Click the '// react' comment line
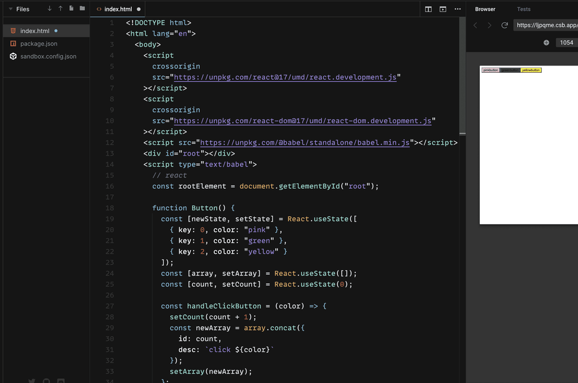Screen dimensions: 578x383 tap(170, 176)
